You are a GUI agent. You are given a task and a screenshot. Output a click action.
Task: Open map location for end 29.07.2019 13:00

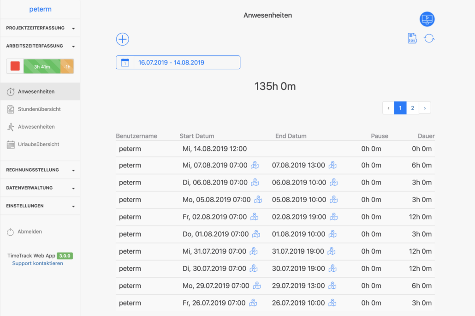point(332,286)
